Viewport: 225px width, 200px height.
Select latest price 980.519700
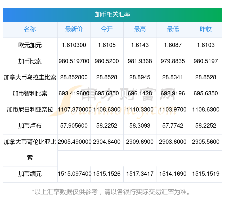point(74,61)
